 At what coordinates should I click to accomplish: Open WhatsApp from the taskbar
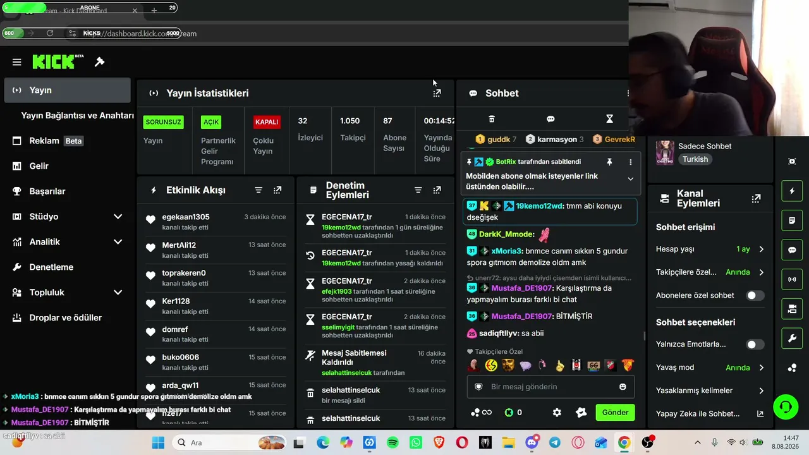(416, 442)
